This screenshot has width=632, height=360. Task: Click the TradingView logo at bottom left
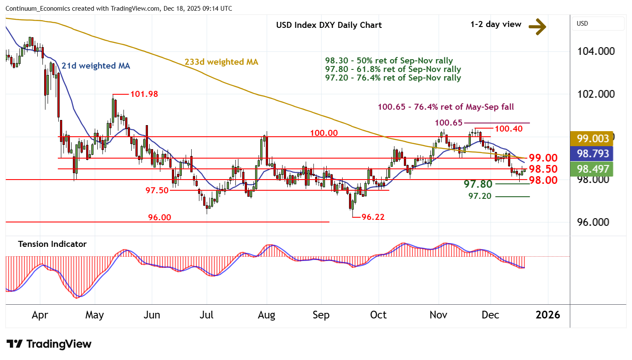point(49,344)
